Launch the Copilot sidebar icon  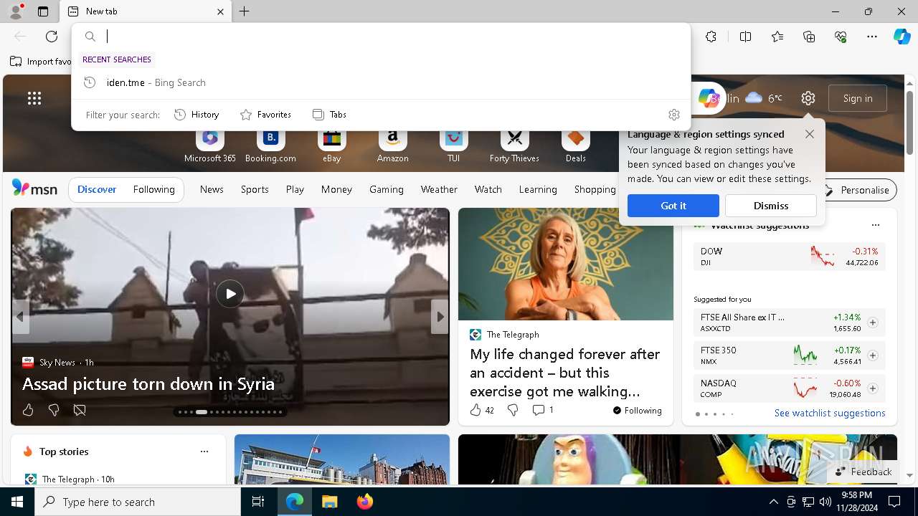point(902,37)
